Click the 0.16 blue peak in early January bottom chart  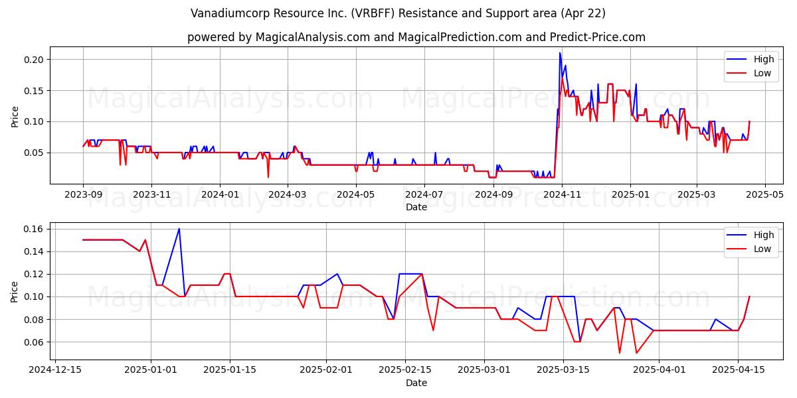[179, 229]
